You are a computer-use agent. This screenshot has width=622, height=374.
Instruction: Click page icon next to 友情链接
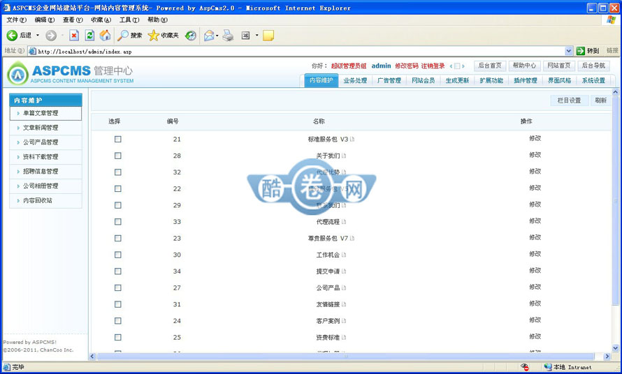(x=344, y=304)
